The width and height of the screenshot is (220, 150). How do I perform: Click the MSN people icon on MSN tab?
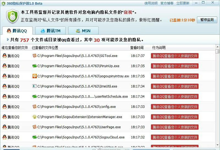[78, 31]
